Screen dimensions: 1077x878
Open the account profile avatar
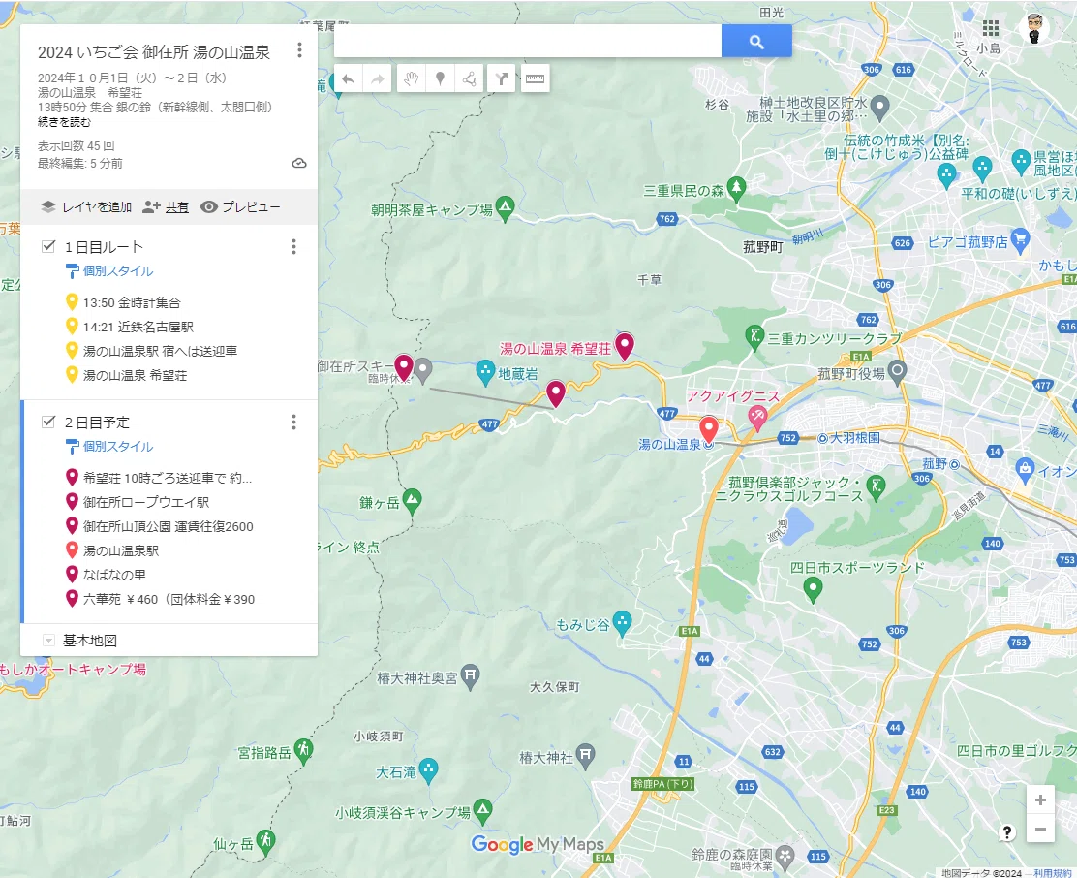(x=1035, y=28)
